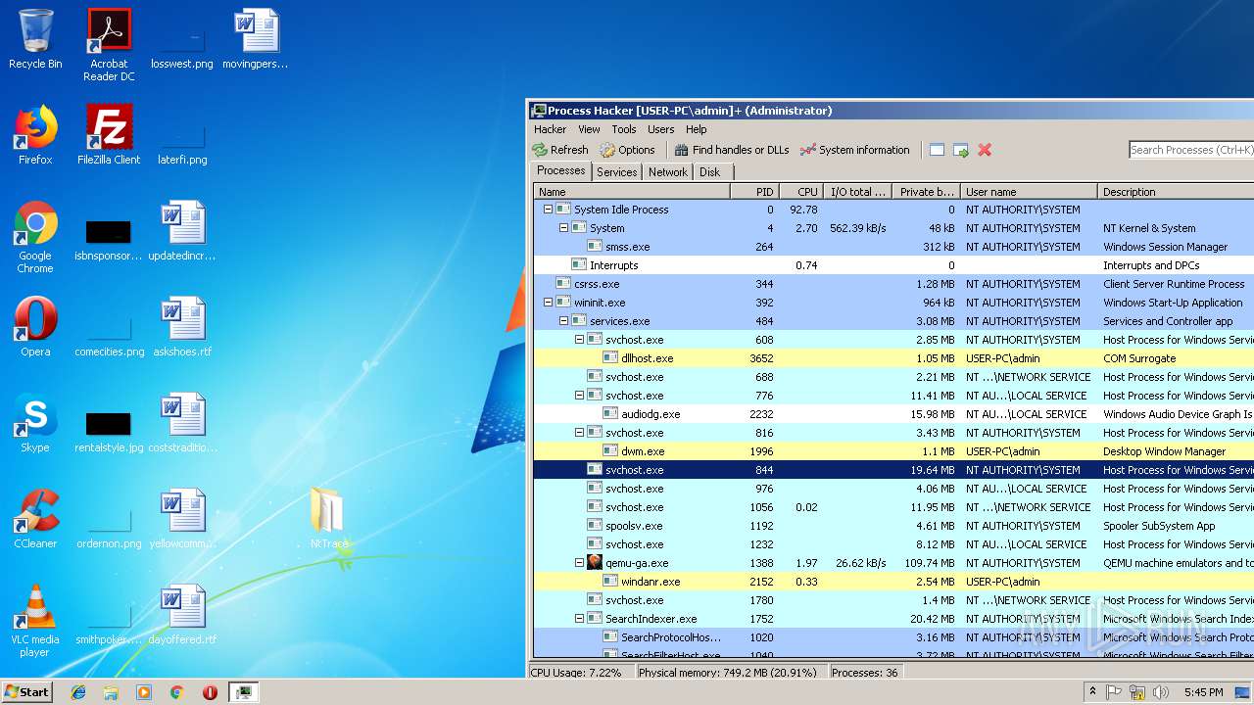Sort by the CPU column header

800,192
